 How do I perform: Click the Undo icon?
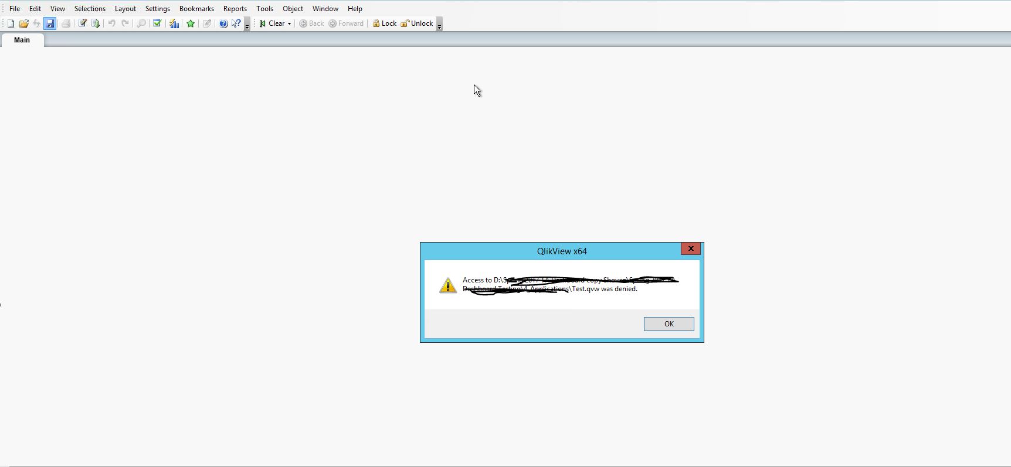point(111,23)
